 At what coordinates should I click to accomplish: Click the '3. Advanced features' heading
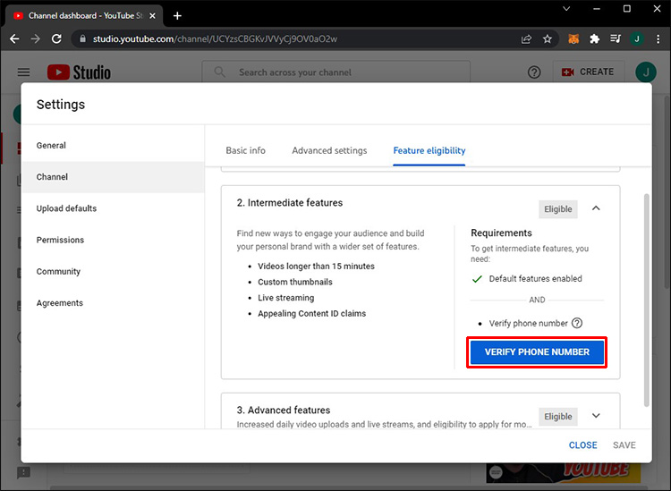(x=284, y=411)
